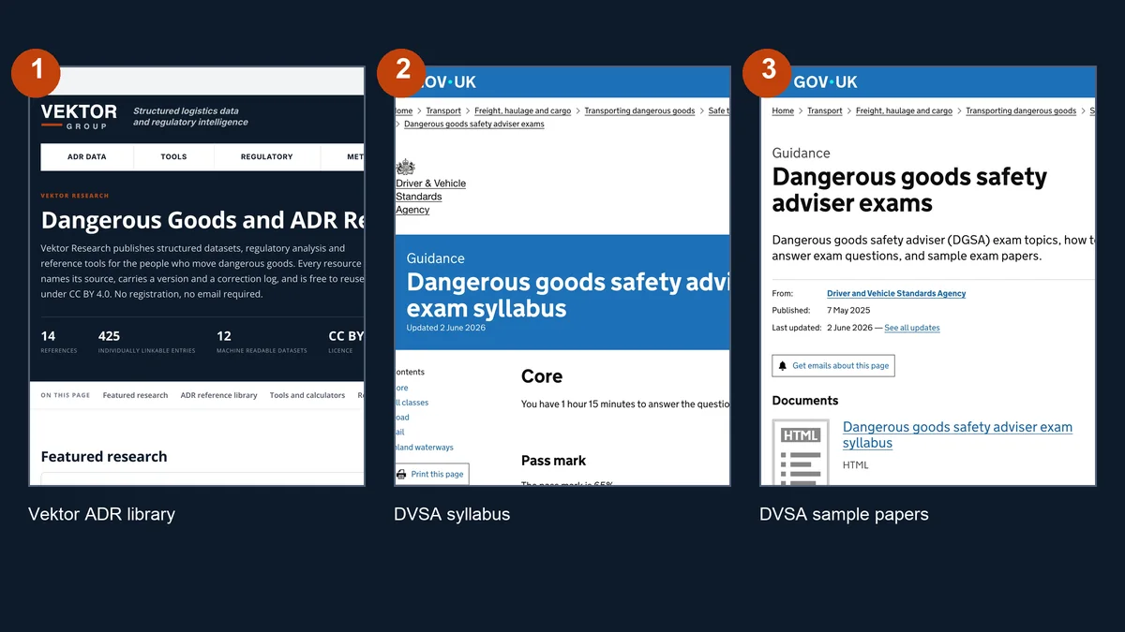
Task: Open the HTML document thumbnail icon
Action: pyautogui.click(x=800, y=452)
